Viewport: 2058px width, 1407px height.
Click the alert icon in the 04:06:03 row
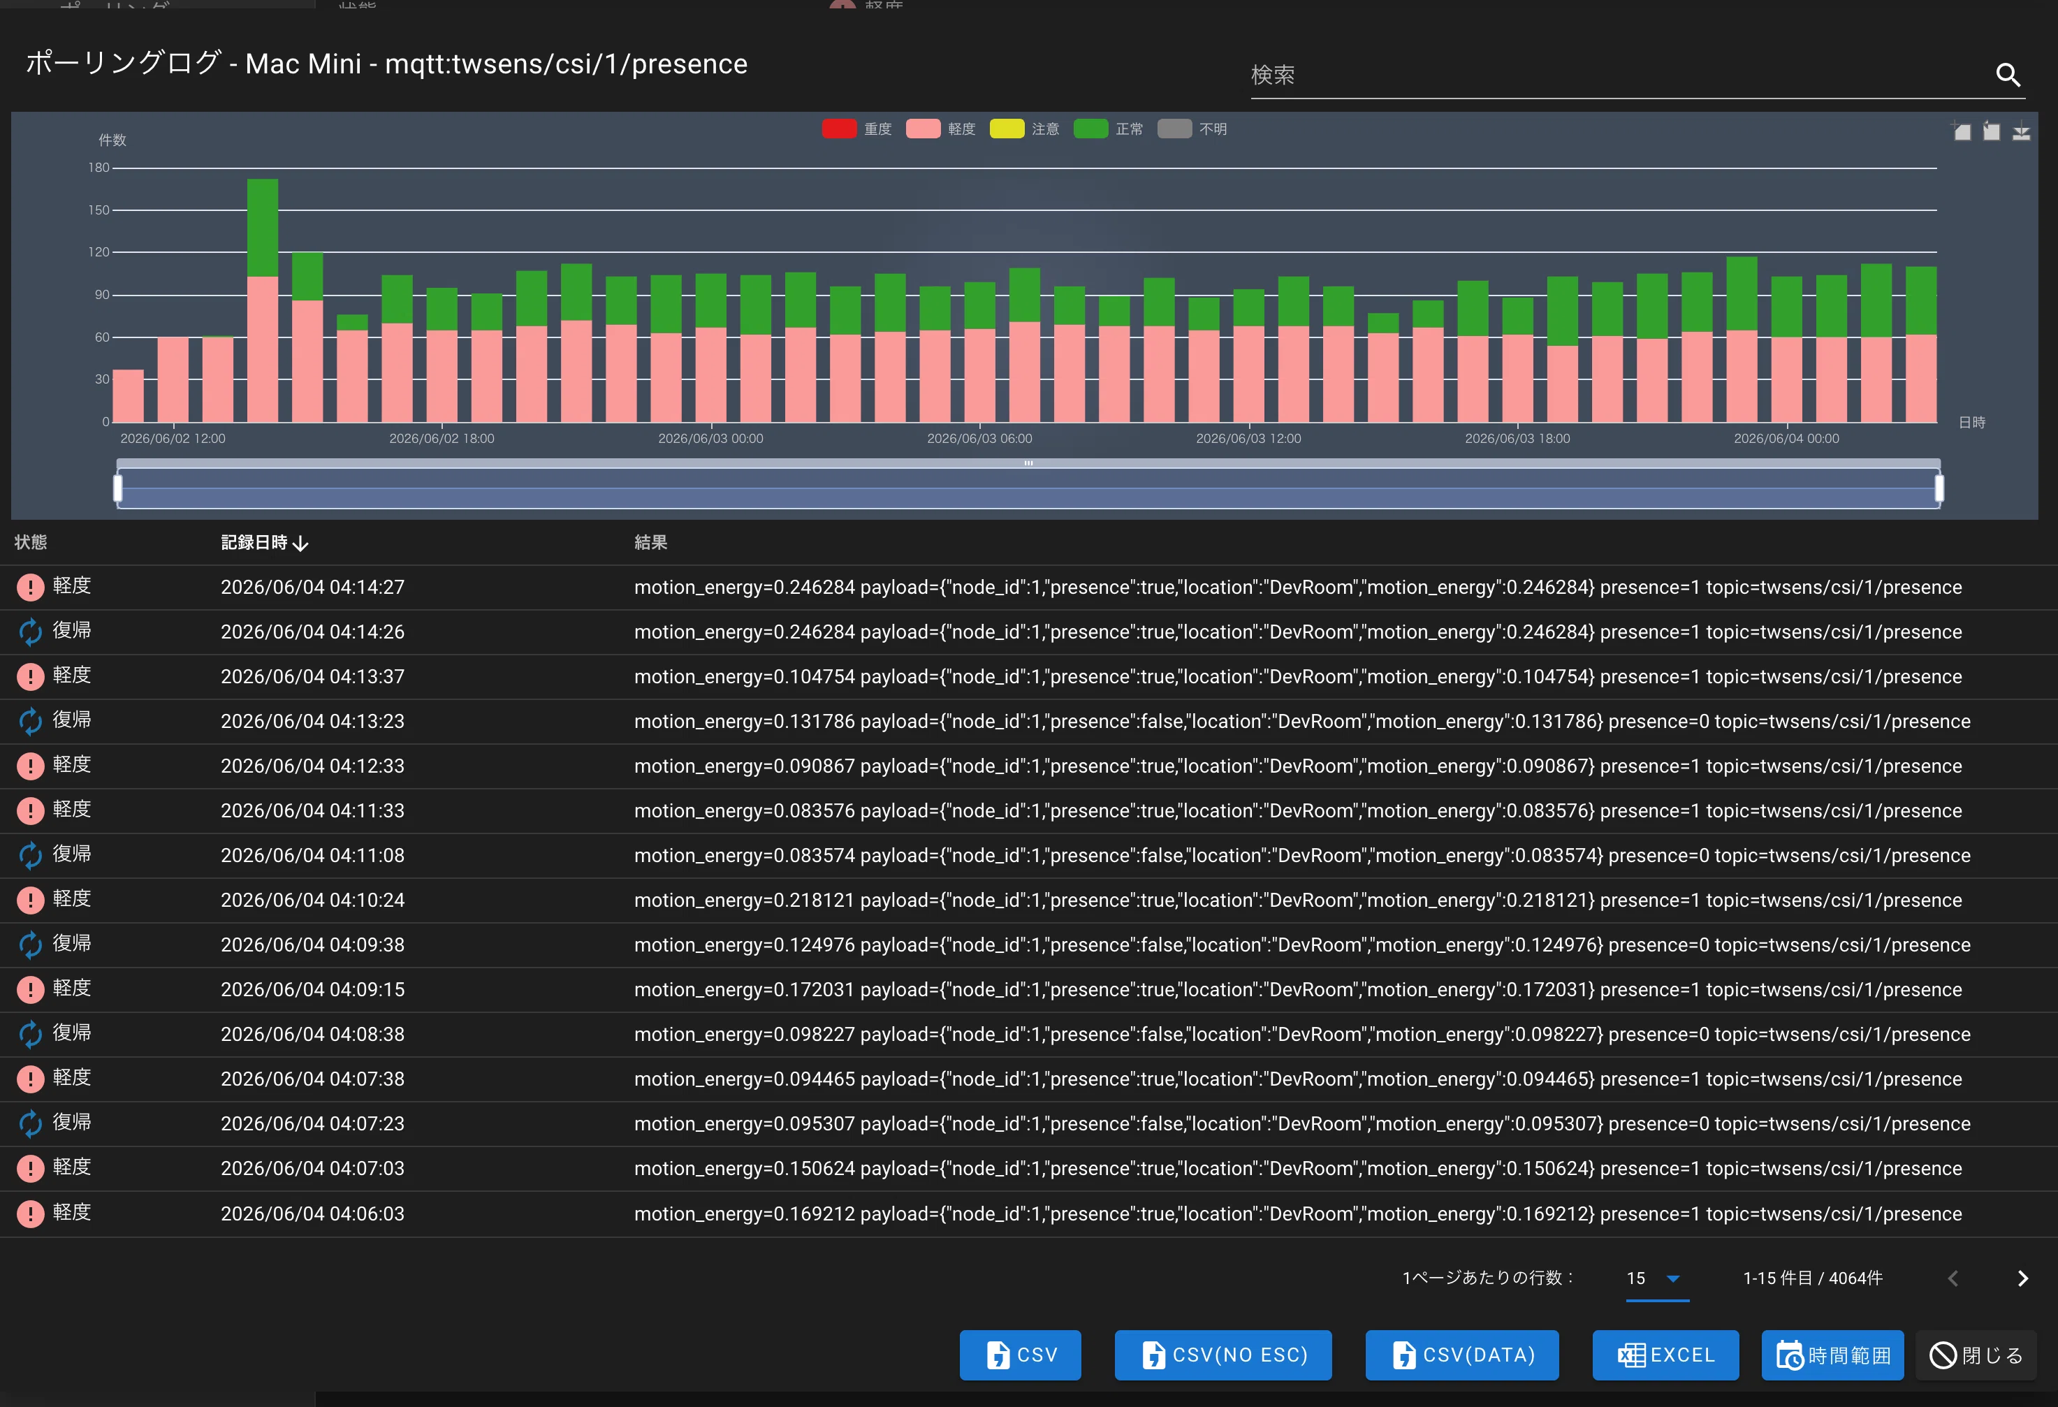pyautogui.click(x=30, y=1213)
